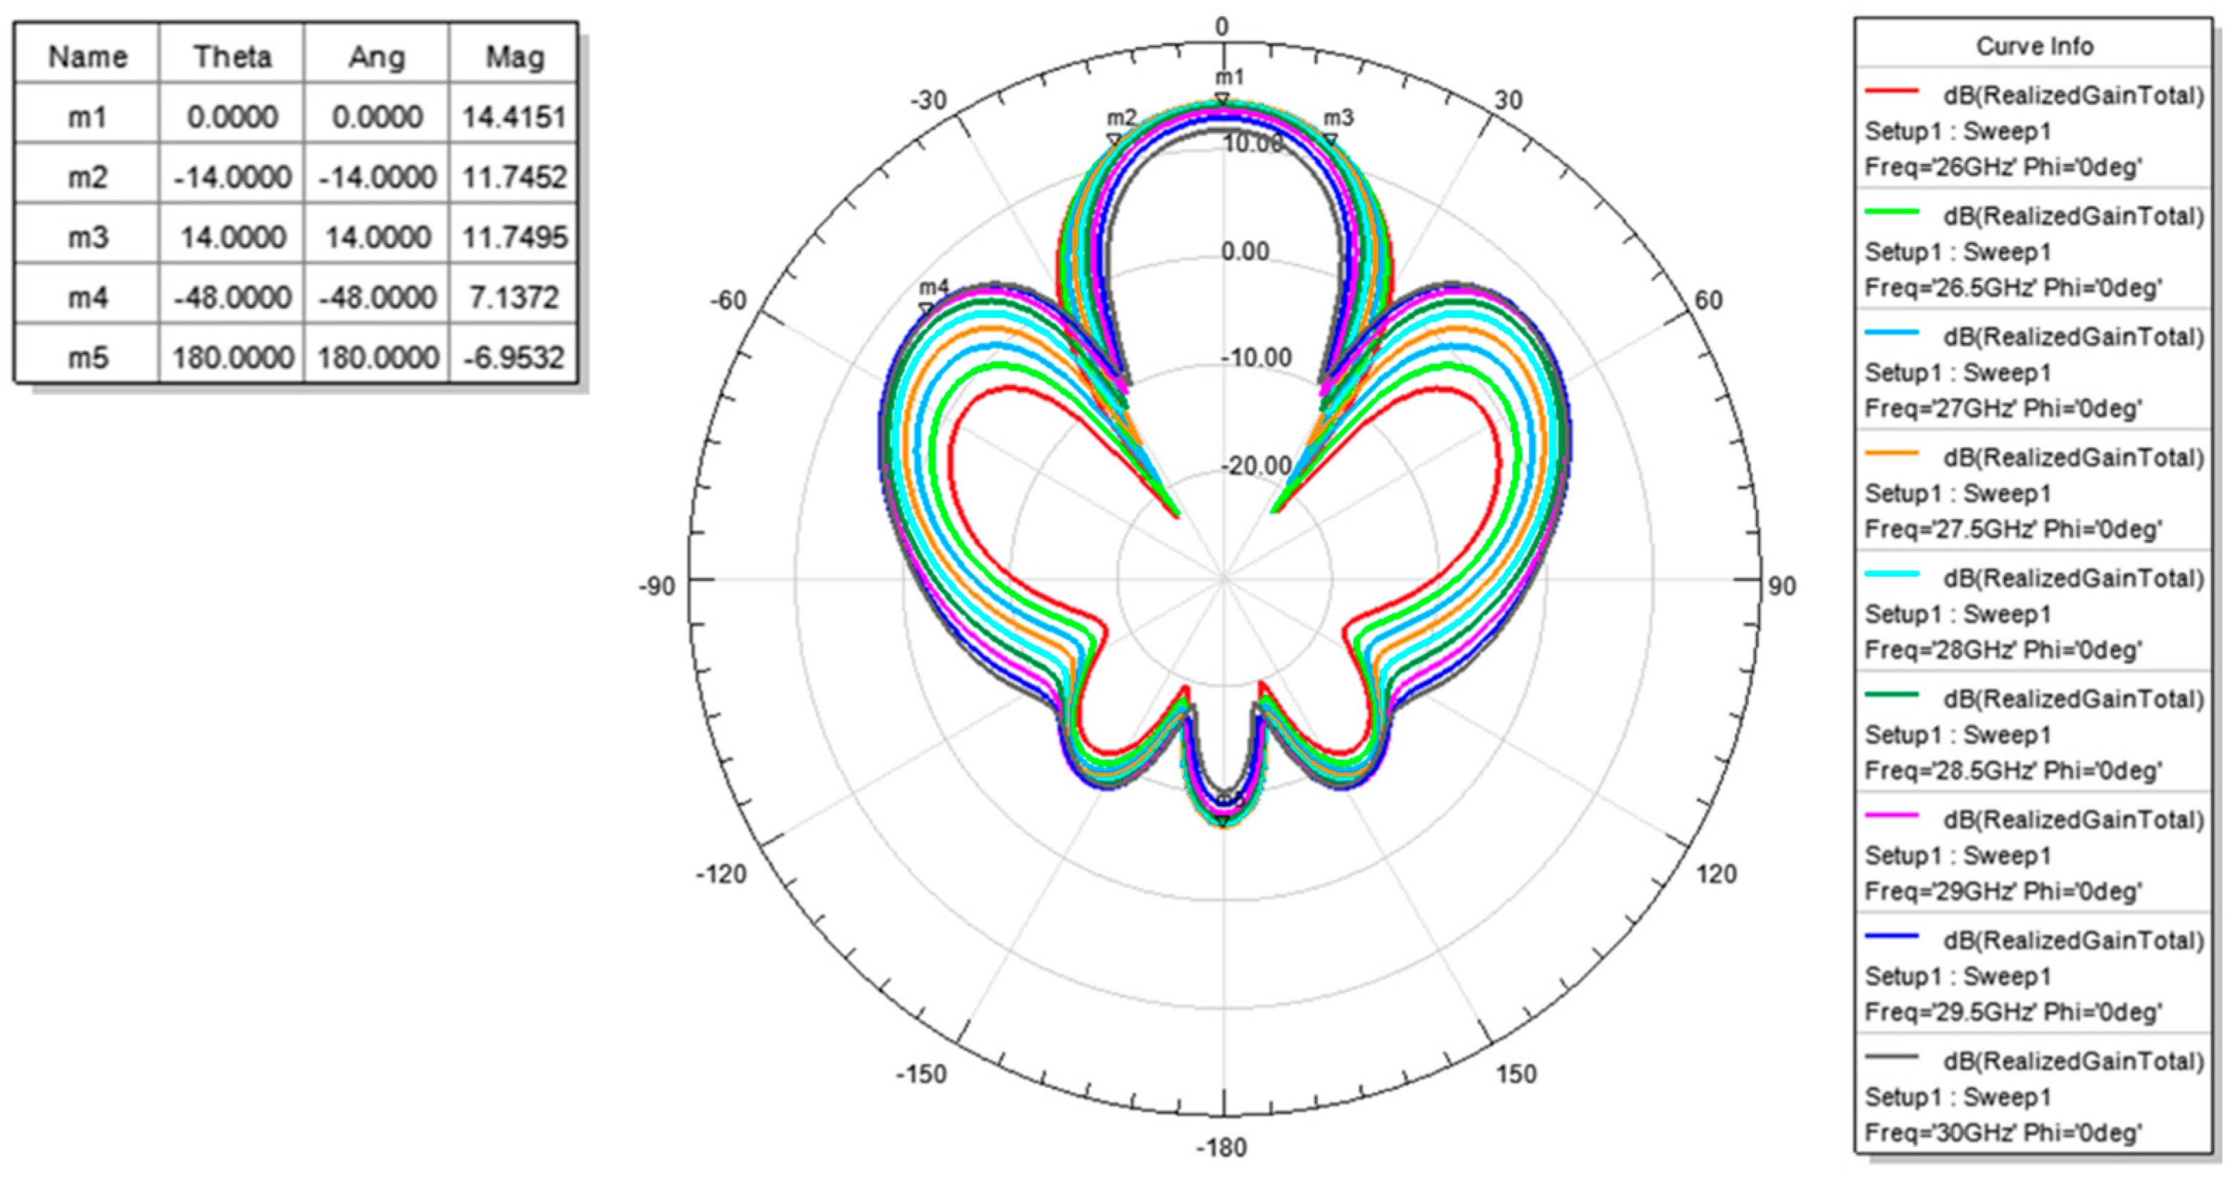The width and height of the screenshot is (2235, 1180).
Task: Select the m1 row name cell
Action: pos(87,116)
